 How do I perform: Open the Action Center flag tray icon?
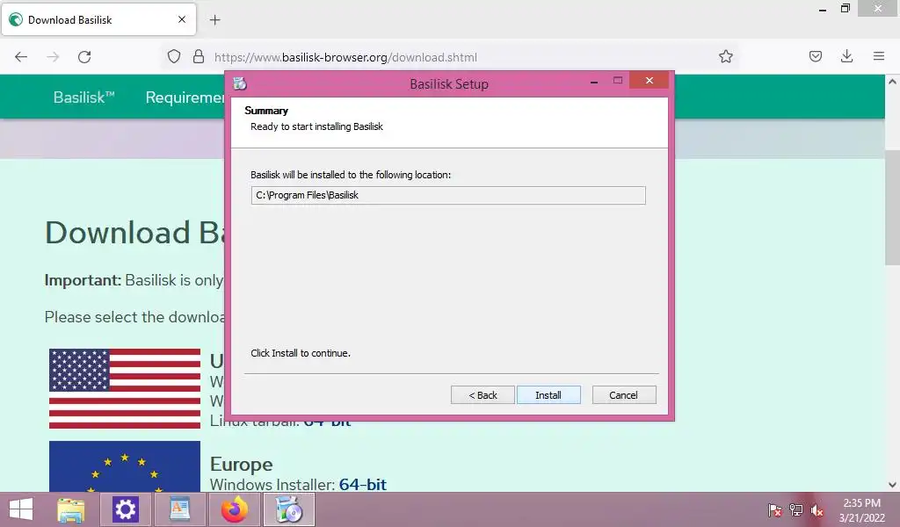tap(774, 510)
